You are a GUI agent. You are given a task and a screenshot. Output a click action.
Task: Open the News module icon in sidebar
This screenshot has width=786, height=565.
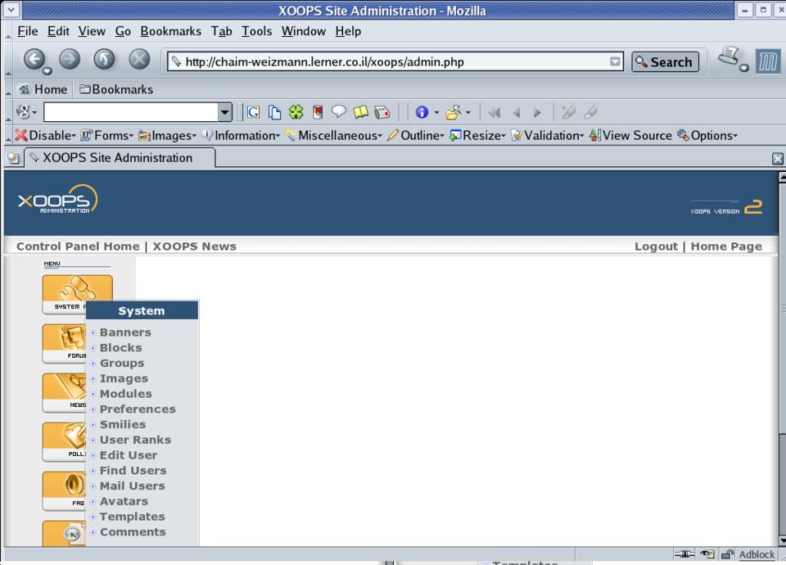point(64,392)
